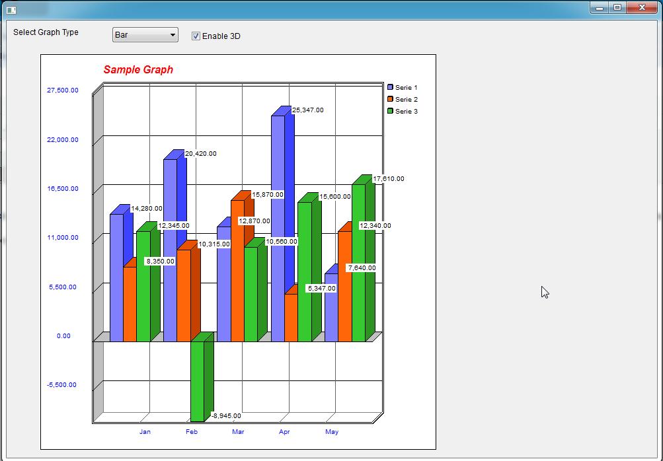This screenshot has height=461, width=663.
Task: Click the red Sample Graph title
Action: click(x=138, y=70)
